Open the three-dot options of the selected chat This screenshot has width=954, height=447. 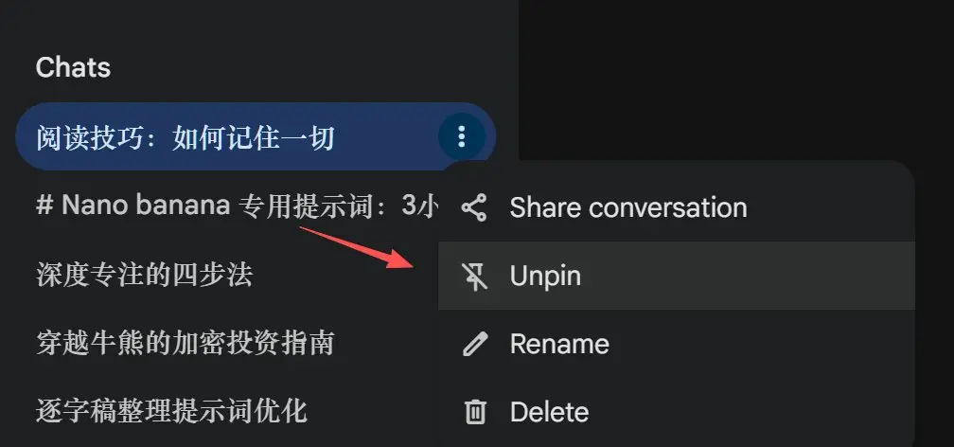(x=461, y=136)
